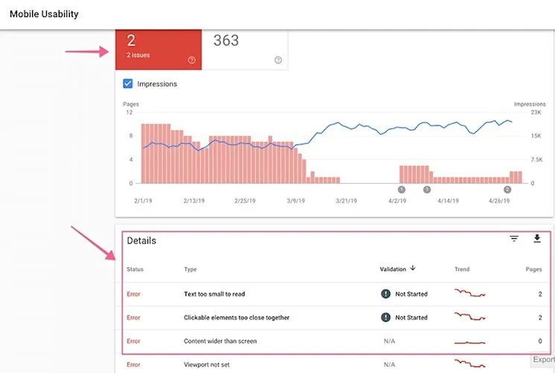Click the Trend column header
The width and height of the screenshot is (555, 373).
(x=462, y=270)
